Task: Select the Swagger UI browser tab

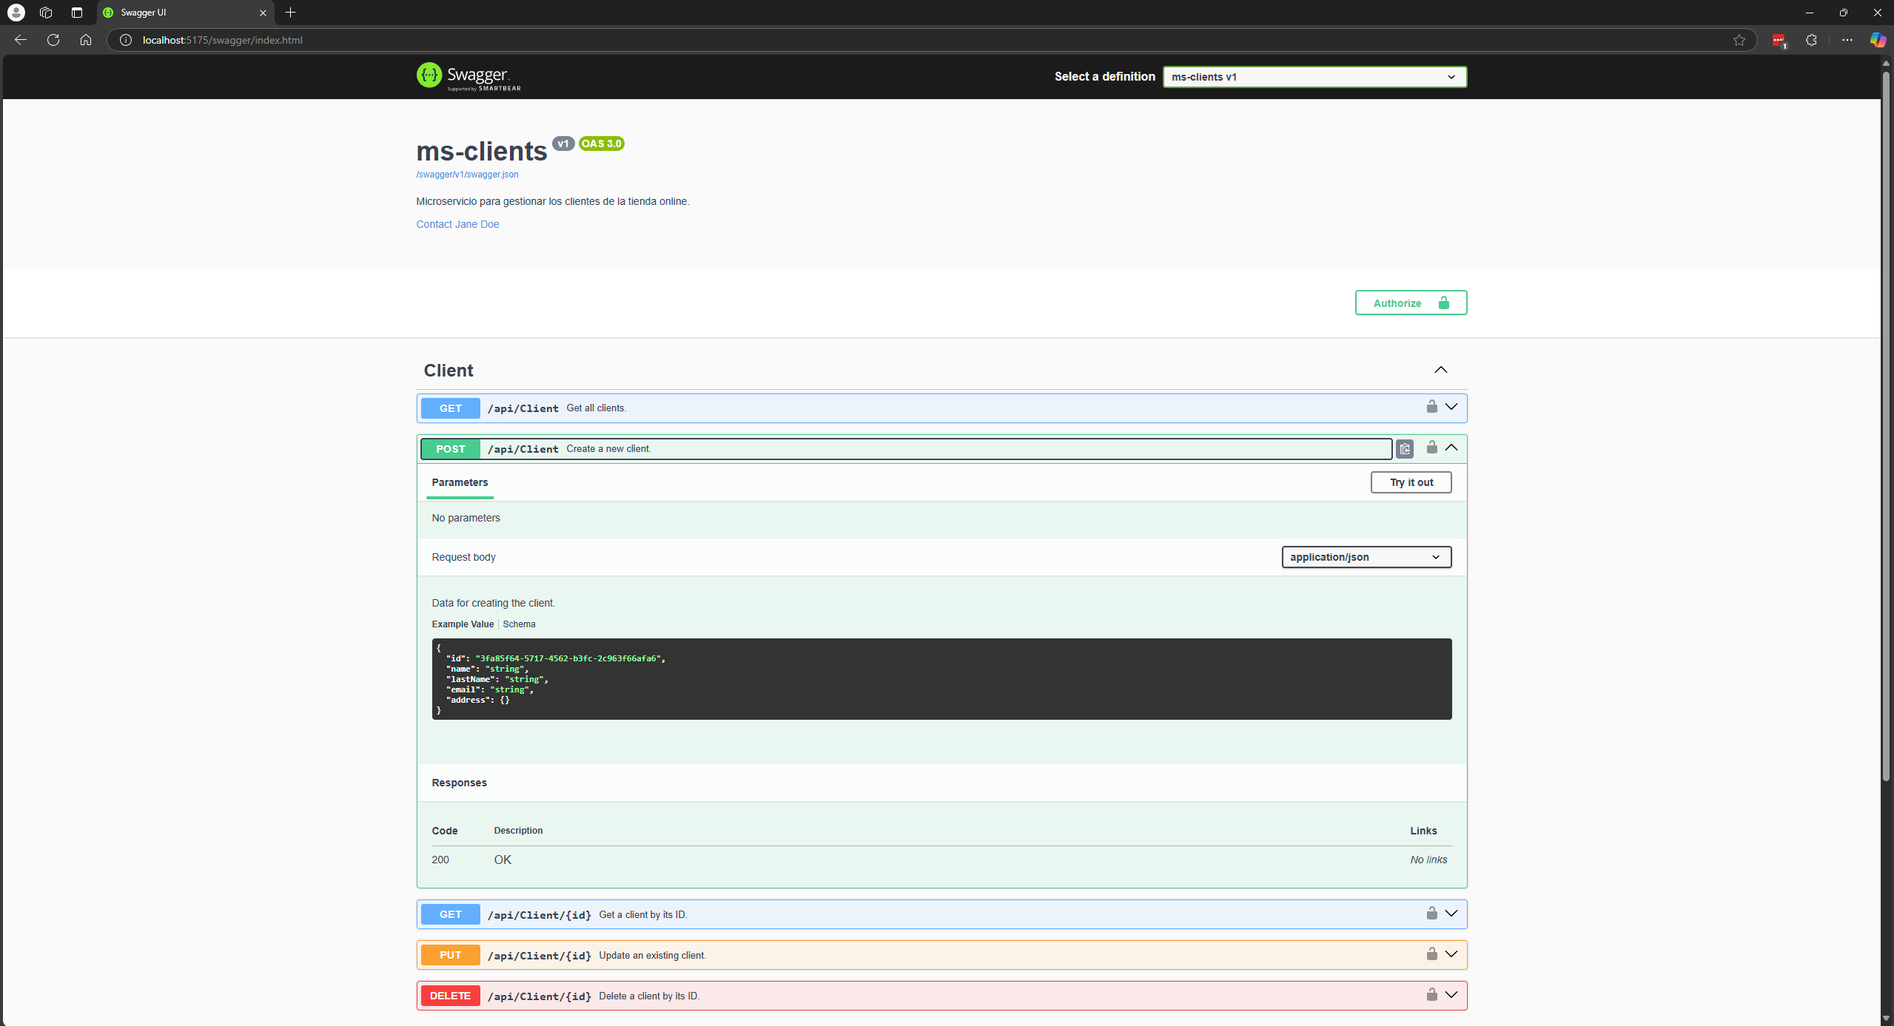Action: click(x=185, y=13)
